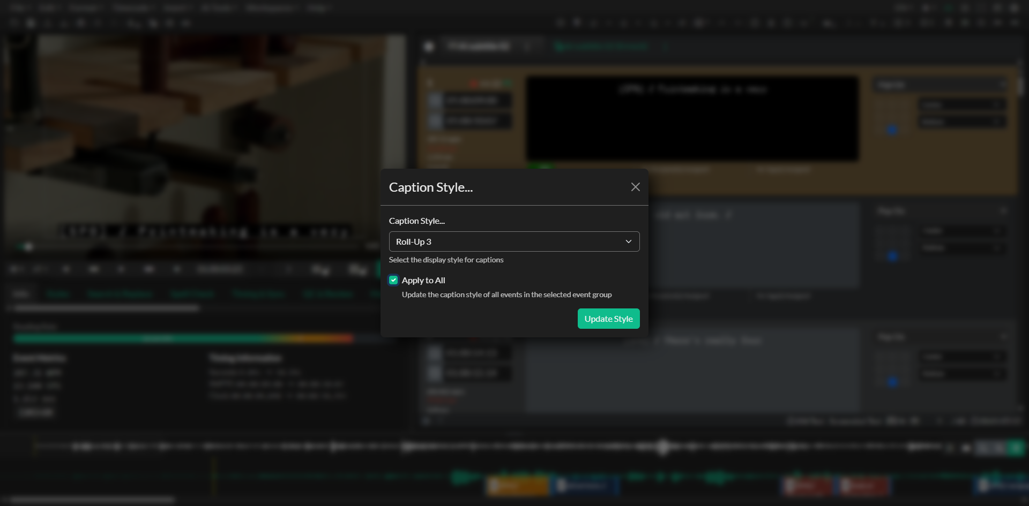Click the green button at the timeline's right end
The height and width of the screenshot is (506, 1029).
click(1017, 448)
